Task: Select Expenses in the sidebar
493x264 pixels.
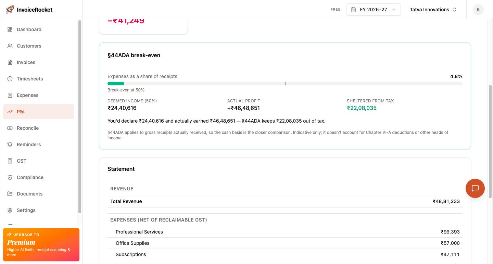Action: (x=39, y=95)
